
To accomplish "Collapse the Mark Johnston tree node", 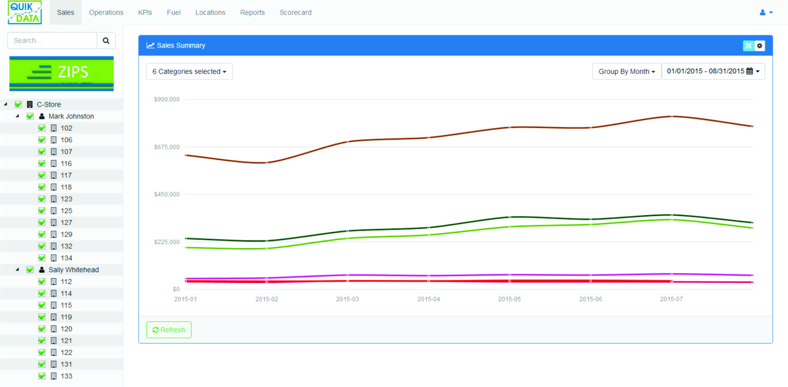I will coord(17,116).
